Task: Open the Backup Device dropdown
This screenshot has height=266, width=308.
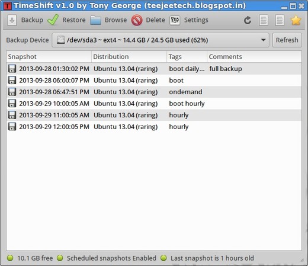Action: pos(161,40)
